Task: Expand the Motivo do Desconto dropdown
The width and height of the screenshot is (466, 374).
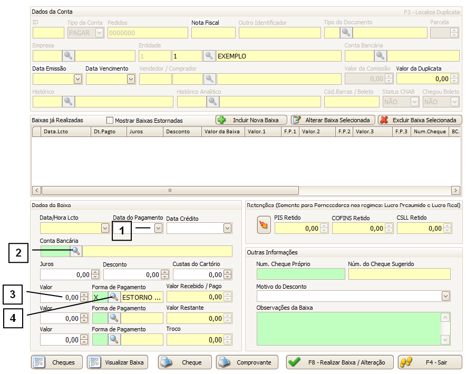Action: click(446, 296)
